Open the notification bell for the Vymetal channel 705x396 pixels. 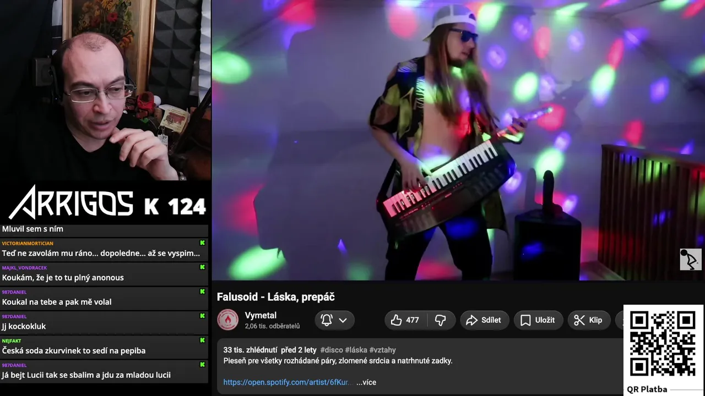pos(327,320)
